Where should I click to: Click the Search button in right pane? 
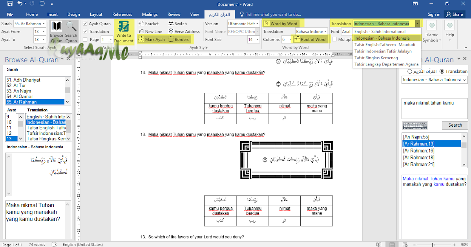(x=455, y=125)
